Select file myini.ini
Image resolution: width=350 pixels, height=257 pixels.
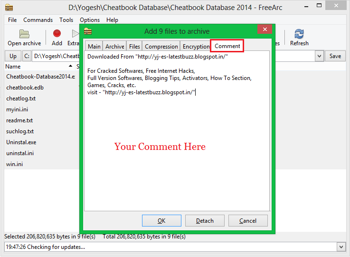tap(17, 109)
